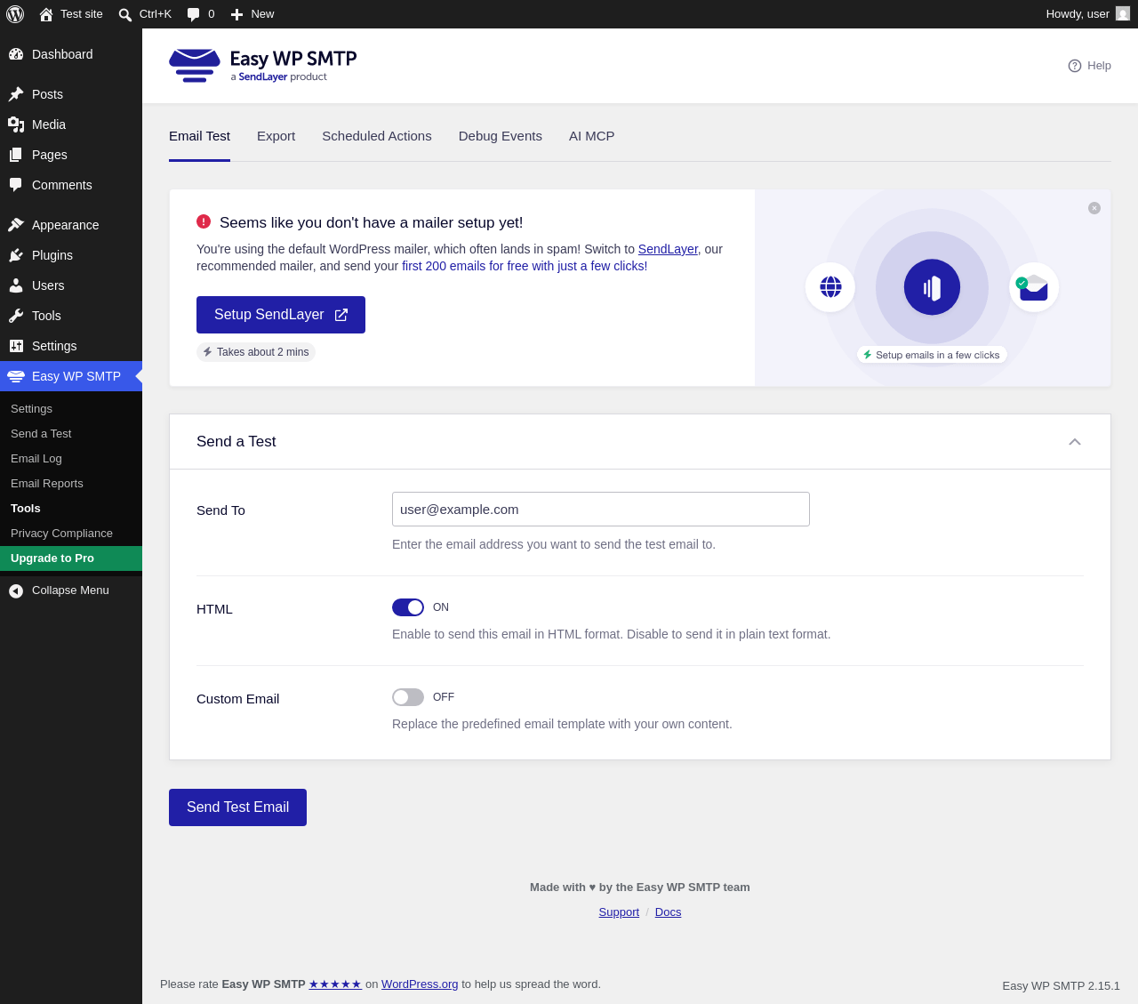Click the five-star rating link
This screenshot has width=1138, height=1004.
(335, 984)
